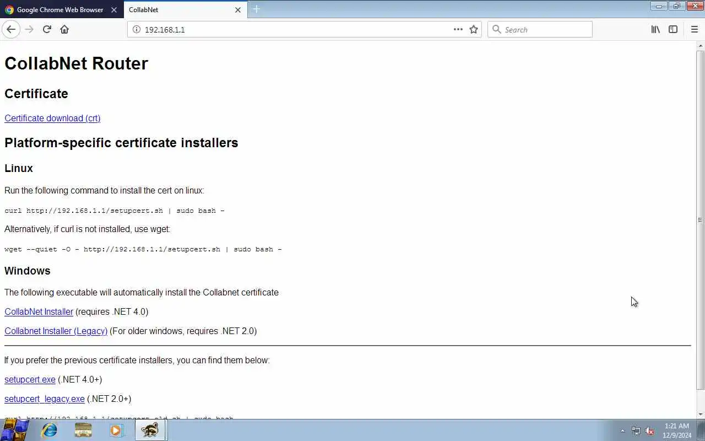Close the CollabNet tab
The image size is (705, 441).
click(x=238, y=10)
